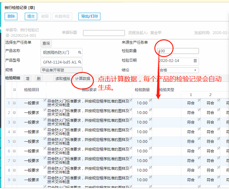The width and height of the screenshot is (229, 189).
Task: Check the checkbox for row 5
Action: (x=14, y=142)
